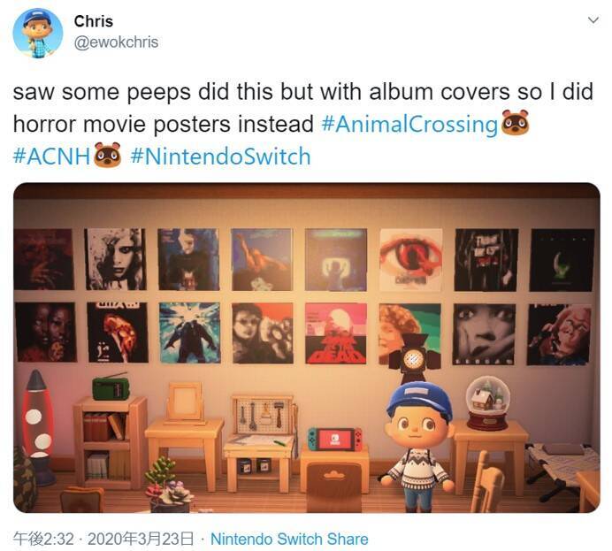
Task: Click the villager character in blue cap
Action: pos(417,446)
